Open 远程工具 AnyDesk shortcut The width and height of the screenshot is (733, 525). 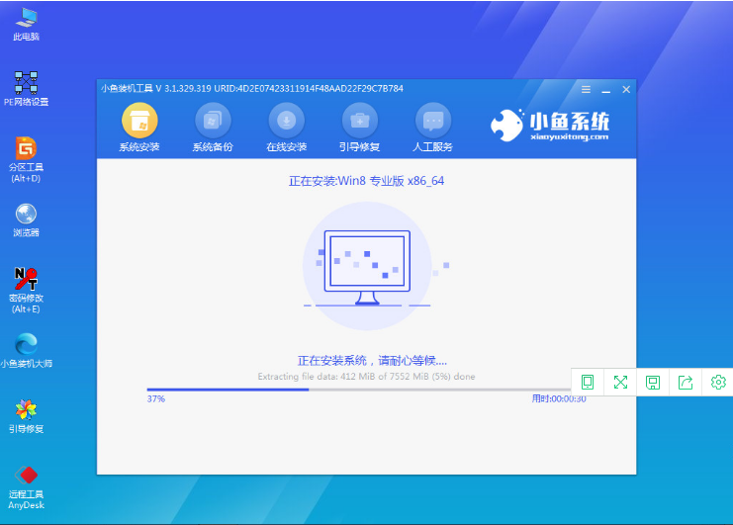[26, 487]
